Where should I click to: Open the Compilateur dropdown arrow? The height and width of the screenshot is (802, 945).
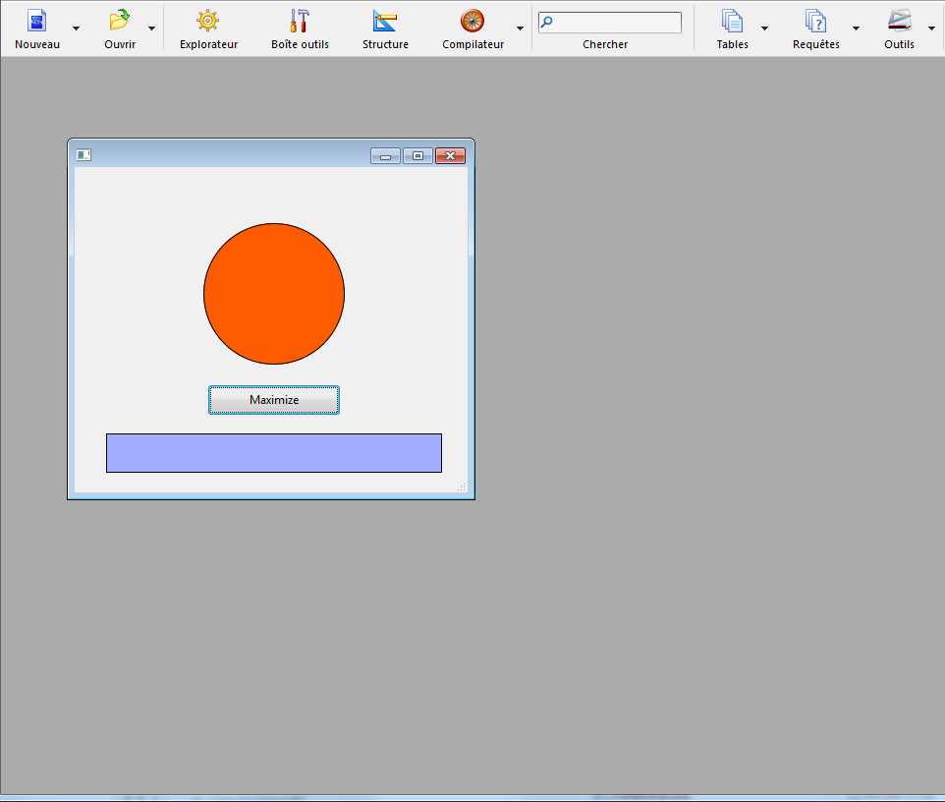[x=520, y=29]
